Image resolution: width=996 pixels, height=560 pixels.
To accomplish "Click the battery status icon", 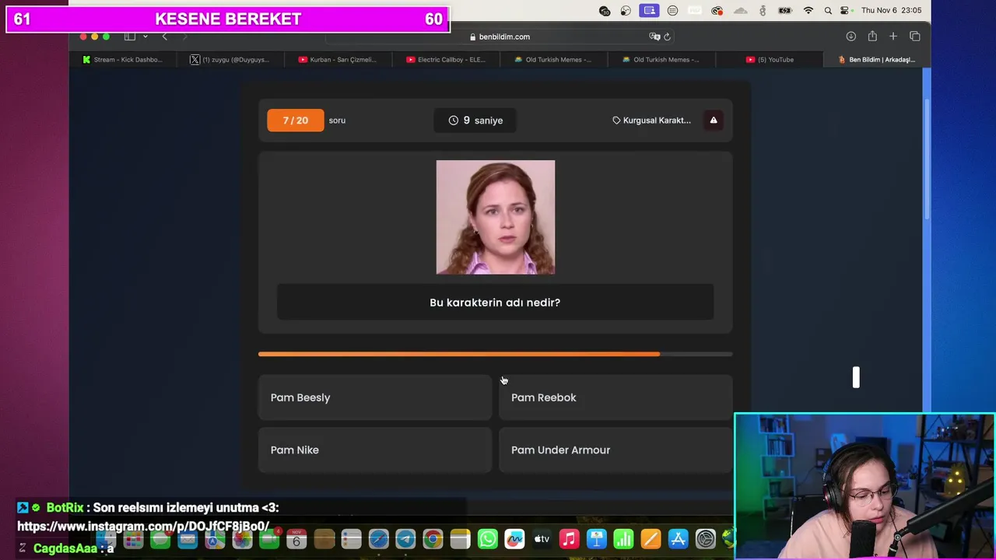I will pyautogui.click(x=785, y=10).
